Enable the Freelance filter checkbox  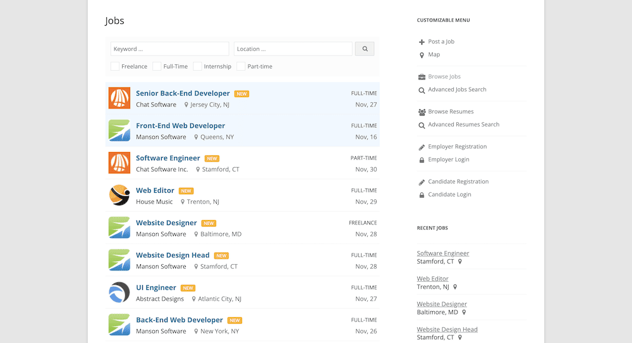[x=115, y=66]
